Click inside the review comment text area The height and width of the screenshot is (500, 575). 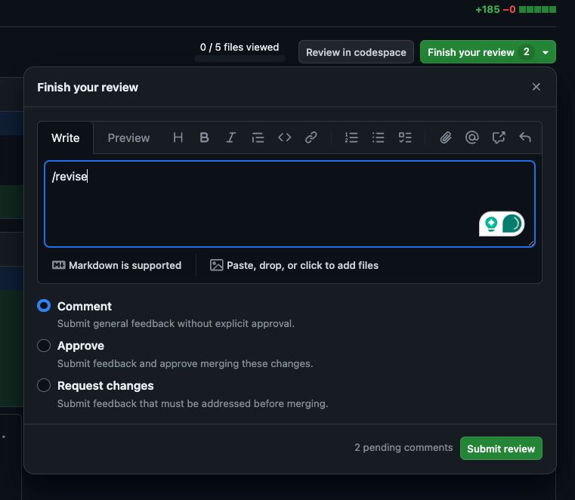pos(289,204)
